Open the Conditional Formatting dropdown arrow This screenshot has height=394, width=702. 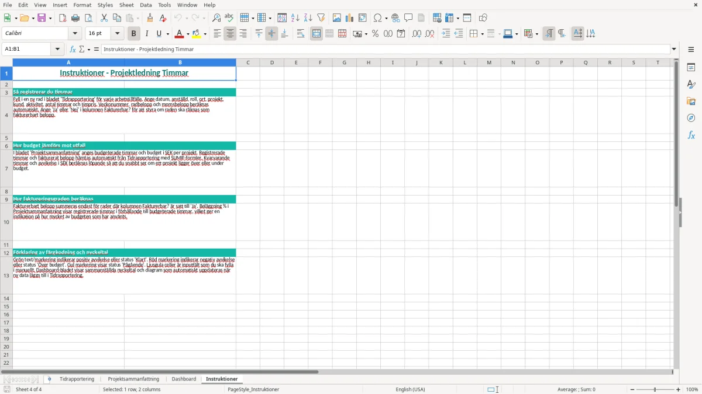(x=536, y=34)
